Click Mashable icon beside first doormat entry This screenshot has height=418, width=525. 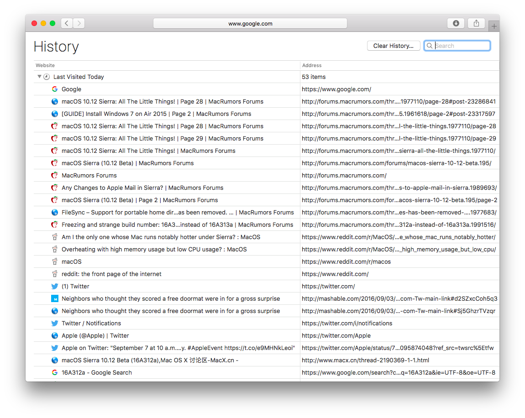(x=55, y=298)
